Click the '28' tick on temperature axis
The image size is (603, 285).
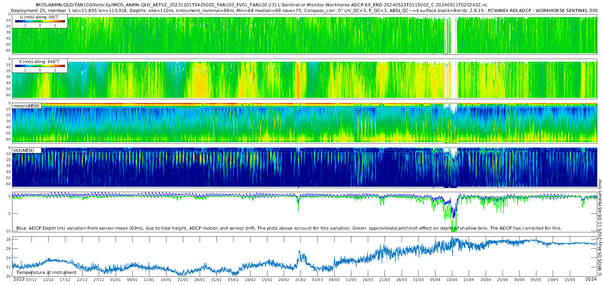[x=9, y=239]
